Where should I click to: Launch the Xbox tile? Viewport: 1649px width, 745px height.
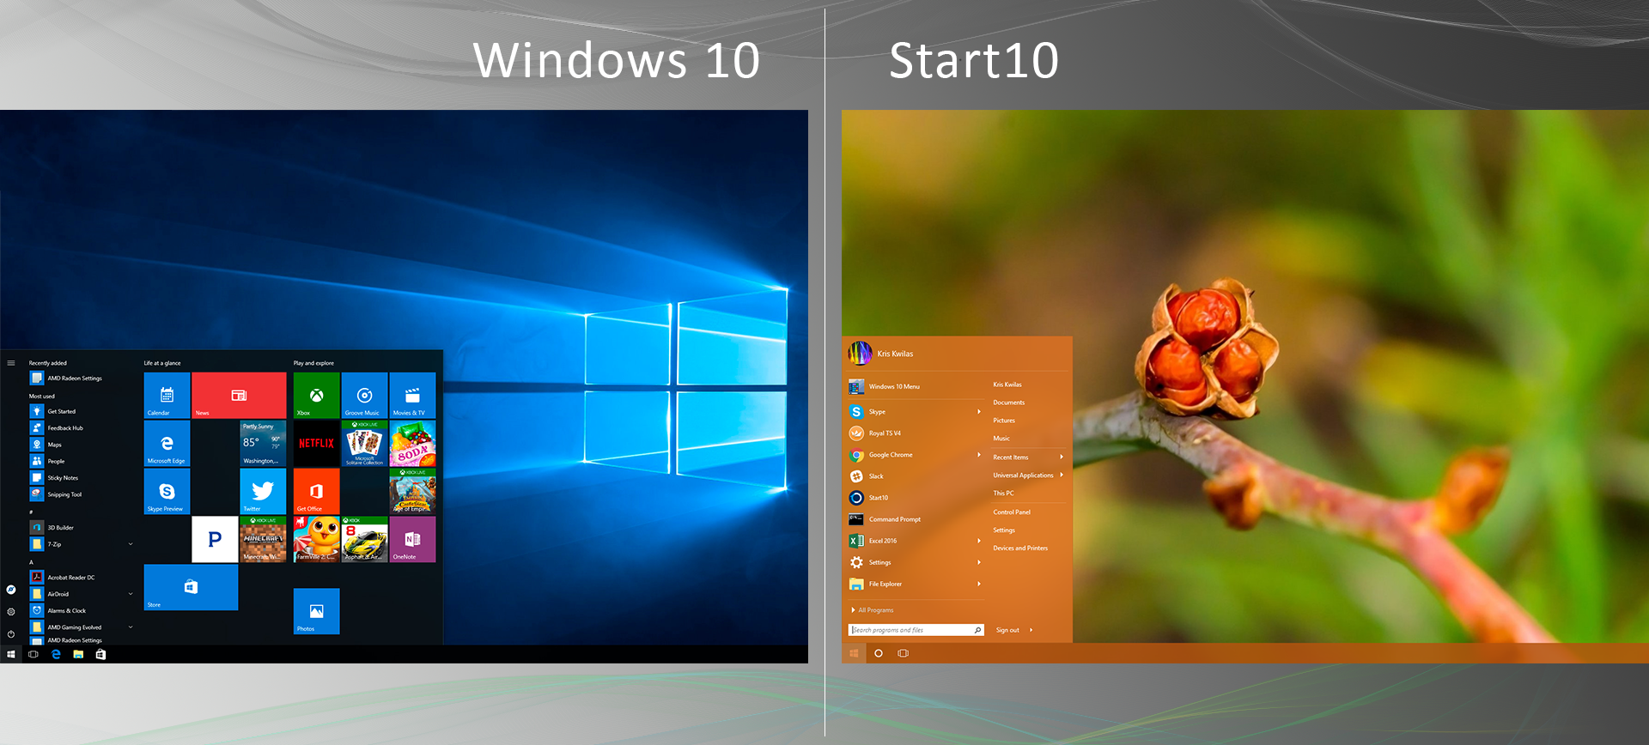tap(316, 395)
